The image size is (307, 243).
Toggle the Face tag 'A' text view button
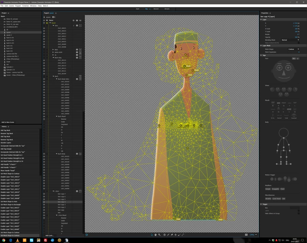(x=294, y=59)
